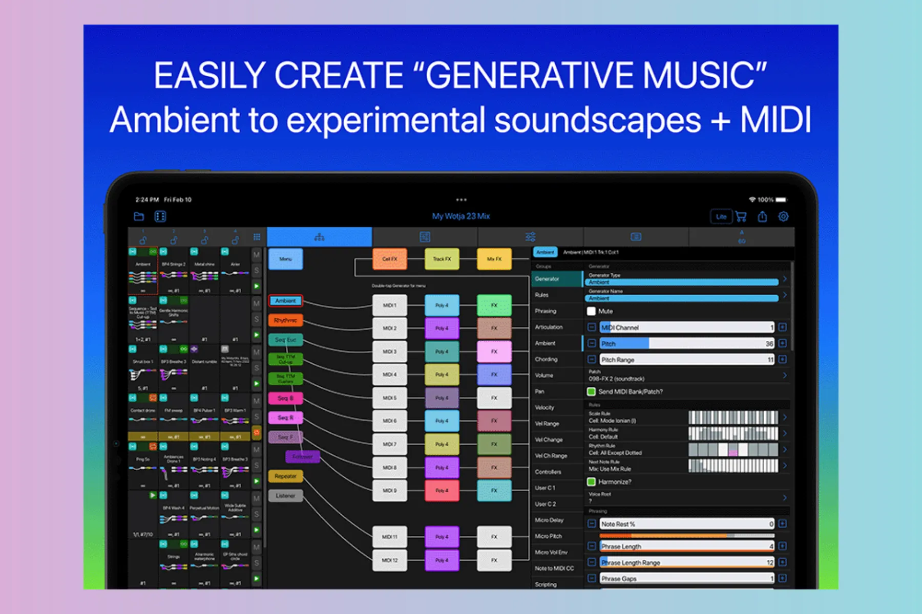This screenshot has width=922, height=614.
Task: Switch to the network design tab
Action: pos(319,237)
